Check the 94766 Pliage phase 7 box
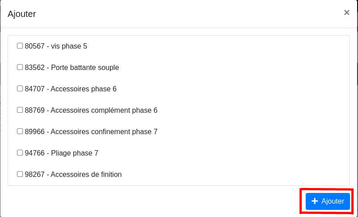This screenshot has height=217, width=358. point(20,153)
